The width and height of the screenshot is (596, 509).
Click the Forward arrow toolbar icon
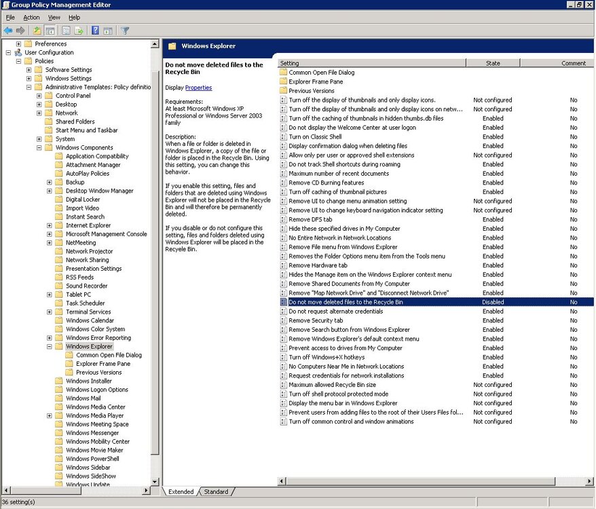(20, 31)
